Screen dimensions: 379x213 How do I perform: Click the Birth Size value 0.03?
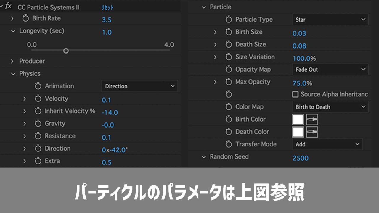click(299, 33)
